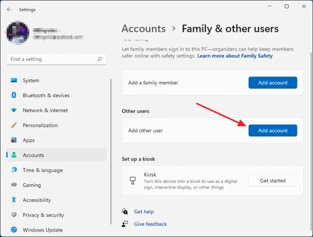The image size is (313, 237).
Task: Click the Accounts person icon
Action: 14,155
